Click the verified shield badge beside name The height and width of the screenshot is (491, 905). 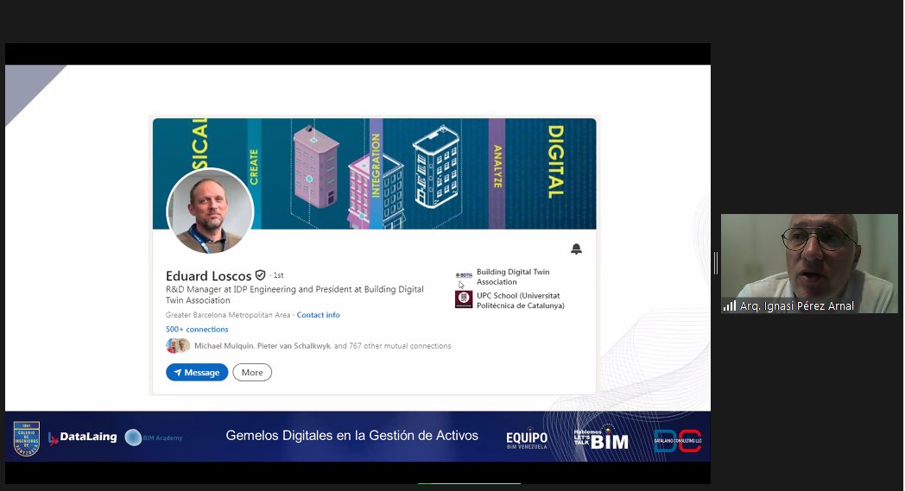[x=260, y=275]
